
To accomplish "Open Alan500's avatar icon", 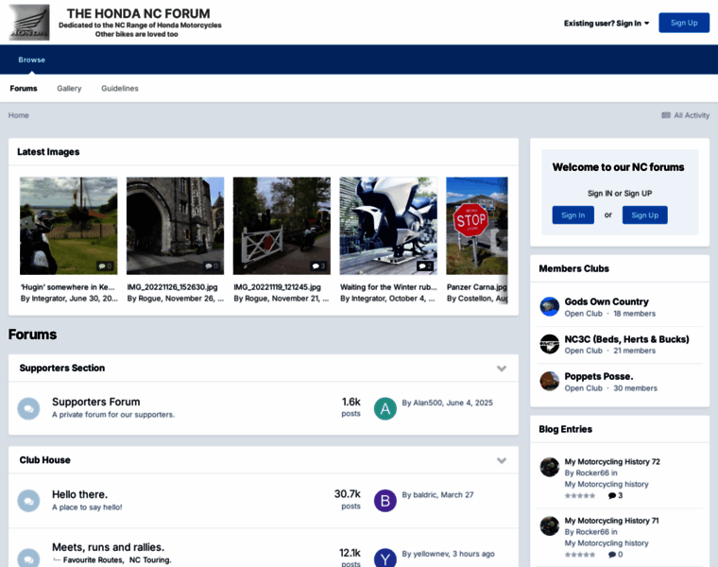I will 385,408.
